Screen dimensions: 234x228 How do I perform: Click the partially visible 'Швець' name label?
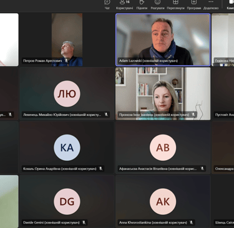224,222
